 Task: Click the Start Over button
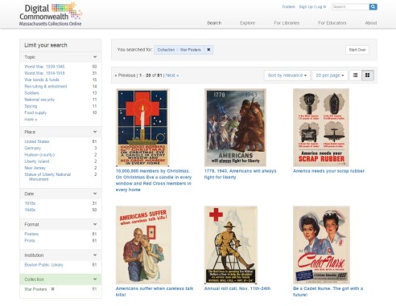[x=357, y=50]
